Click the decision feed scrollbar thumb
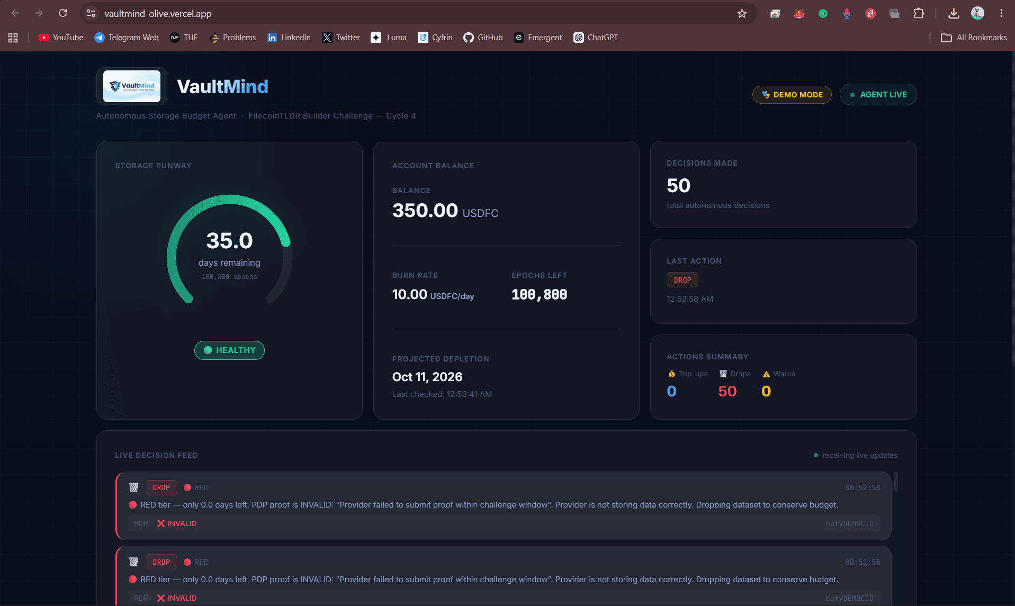 click(x=896, y=482)
